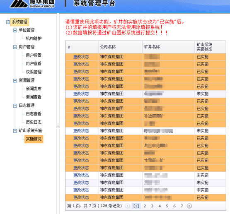Collapse the 矿山系统实施 tree node

(x=15, y=131)
